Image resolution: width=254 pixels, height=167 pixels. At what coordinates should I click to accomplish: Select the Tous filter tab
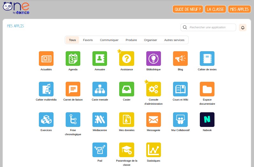coord(72,40)
